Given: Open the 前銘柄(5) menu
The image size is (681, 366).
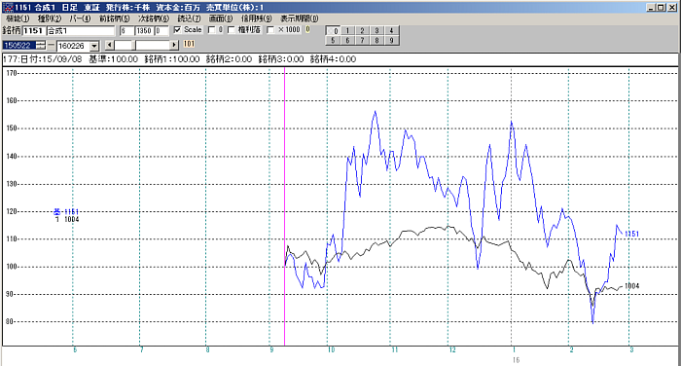Looking at the screenshot, I should click(114, 18).
